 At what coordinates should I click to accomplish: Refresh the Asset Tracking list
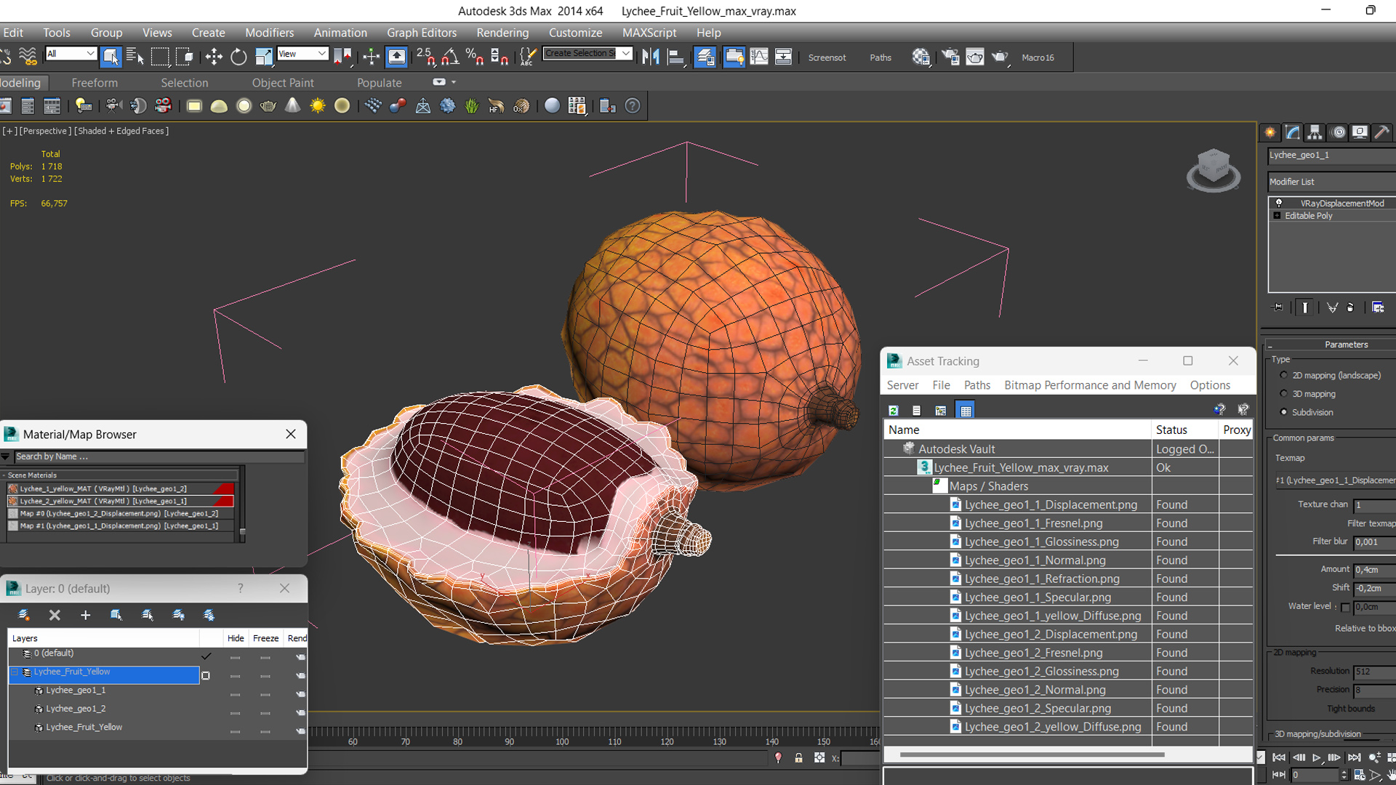tap(894, 411)
